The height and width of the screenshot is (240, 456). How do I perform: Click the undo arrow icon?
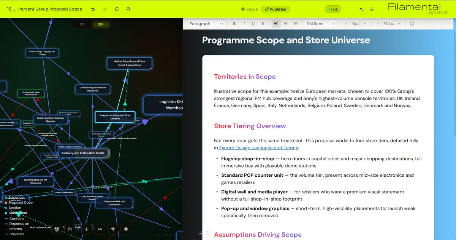click(93, 9)
